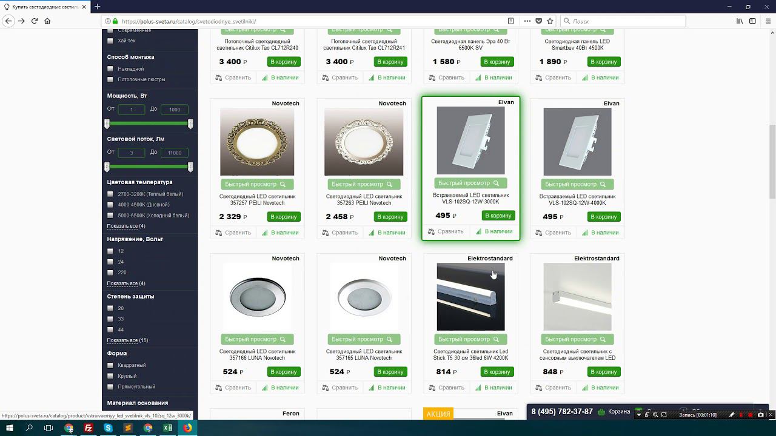The height and width of the screenshot is (436, 776).
Task: Add 357166 LUNA Novotech to cart
Action: (284, 372)
